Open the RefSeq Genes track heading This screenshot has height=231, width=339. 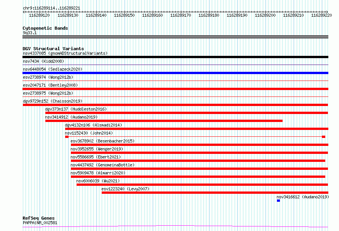tap(38, 218)
